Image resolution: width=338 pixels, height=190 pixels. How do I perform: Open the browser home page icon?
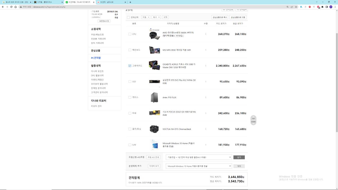pyautogui.click(x=16, y=7)
